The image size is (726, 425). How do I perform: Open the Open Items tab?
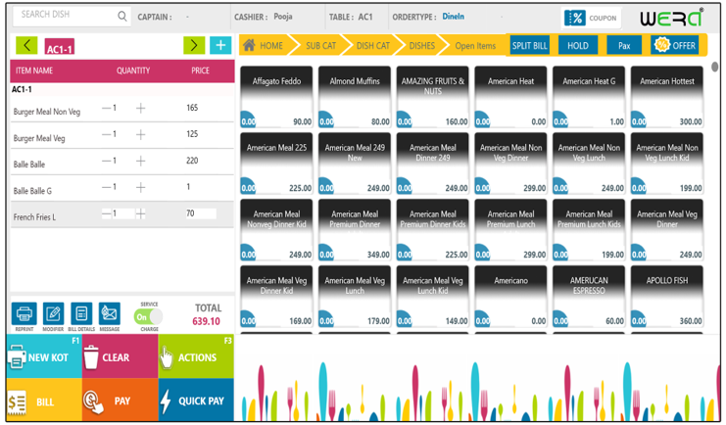click(x=475, y=45)
